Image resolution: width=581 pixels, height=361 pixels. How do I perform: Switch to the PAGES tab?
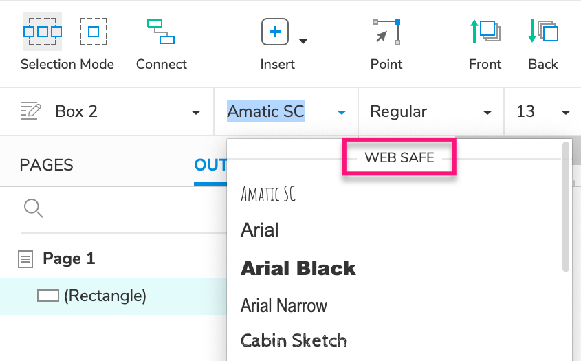[x=46, y=165]
